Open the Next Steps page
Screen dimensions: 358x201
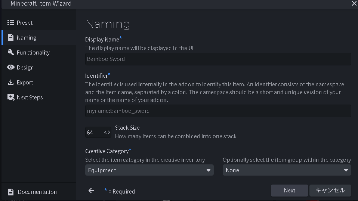(39, 98)
